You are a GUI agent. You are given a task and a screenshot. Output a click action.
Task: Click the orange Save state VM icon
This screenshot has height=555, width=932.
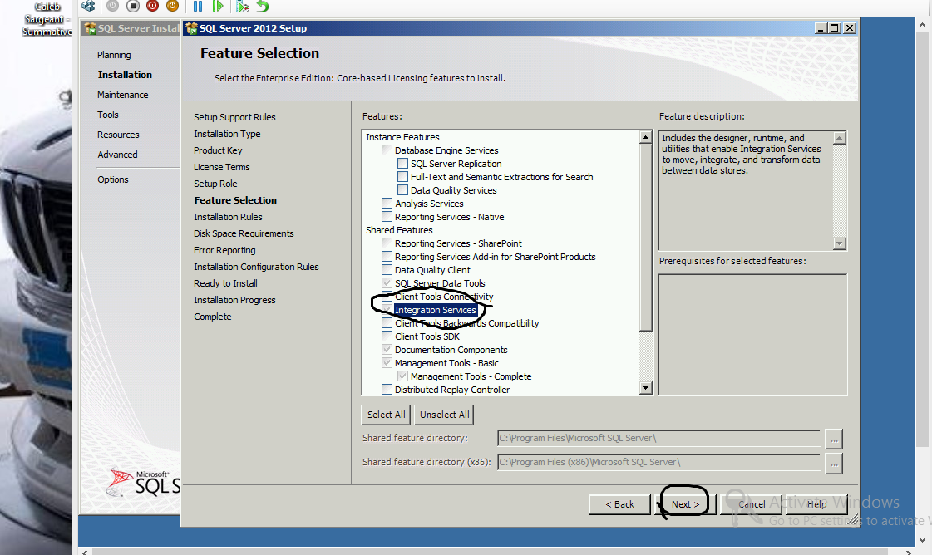pos(172,6)
